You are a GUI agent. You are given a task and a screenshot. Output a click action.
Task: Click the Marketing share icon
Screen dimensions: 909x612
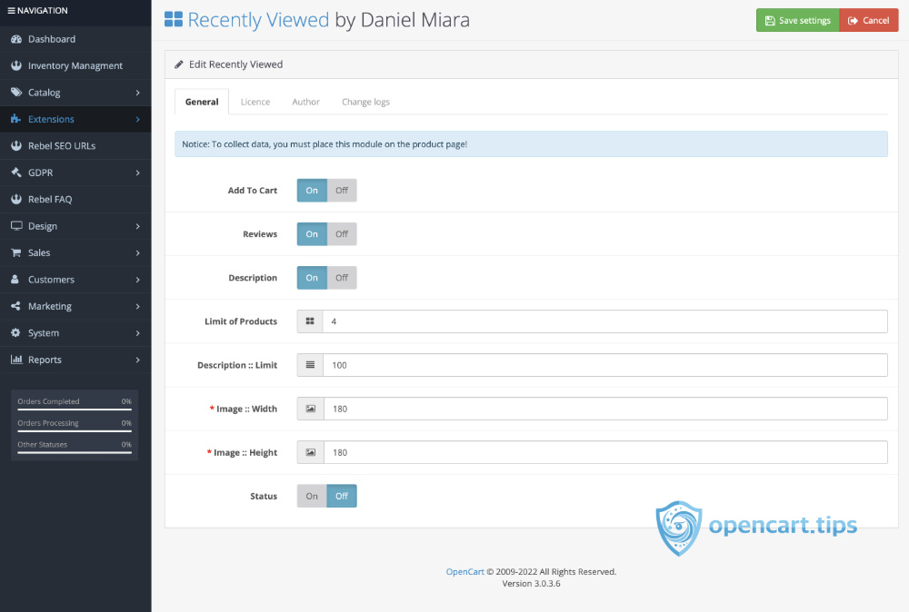pyautogui.click(x=15, y=306)
